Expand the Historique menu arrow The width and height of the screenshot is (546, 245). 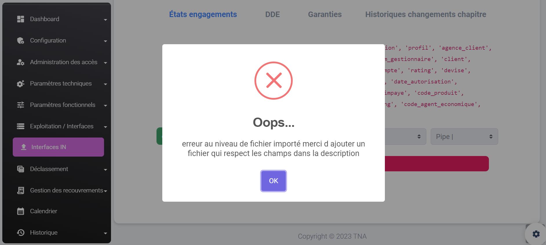coord(105,233)
